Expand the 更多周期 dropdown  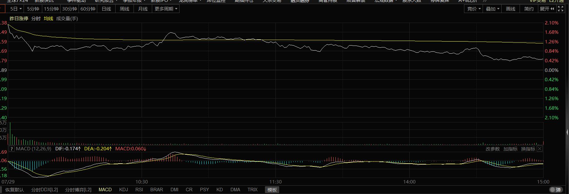click(x=166, y=9)
